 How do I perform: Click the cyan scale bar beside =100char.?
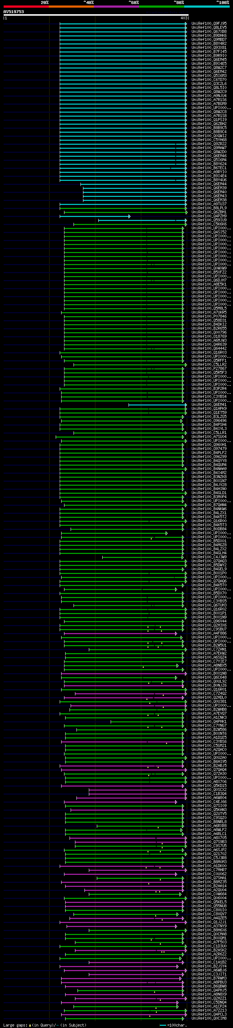tap(162, 1025)
